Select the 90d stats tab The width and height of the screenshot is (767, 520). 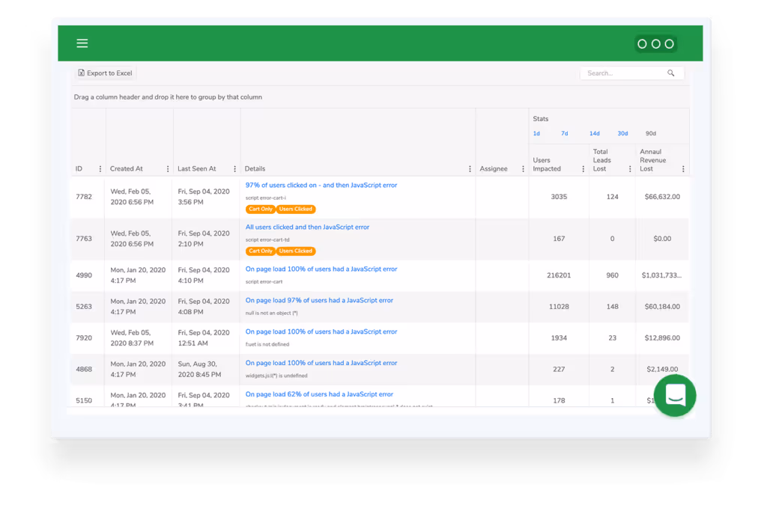point(650,132)
